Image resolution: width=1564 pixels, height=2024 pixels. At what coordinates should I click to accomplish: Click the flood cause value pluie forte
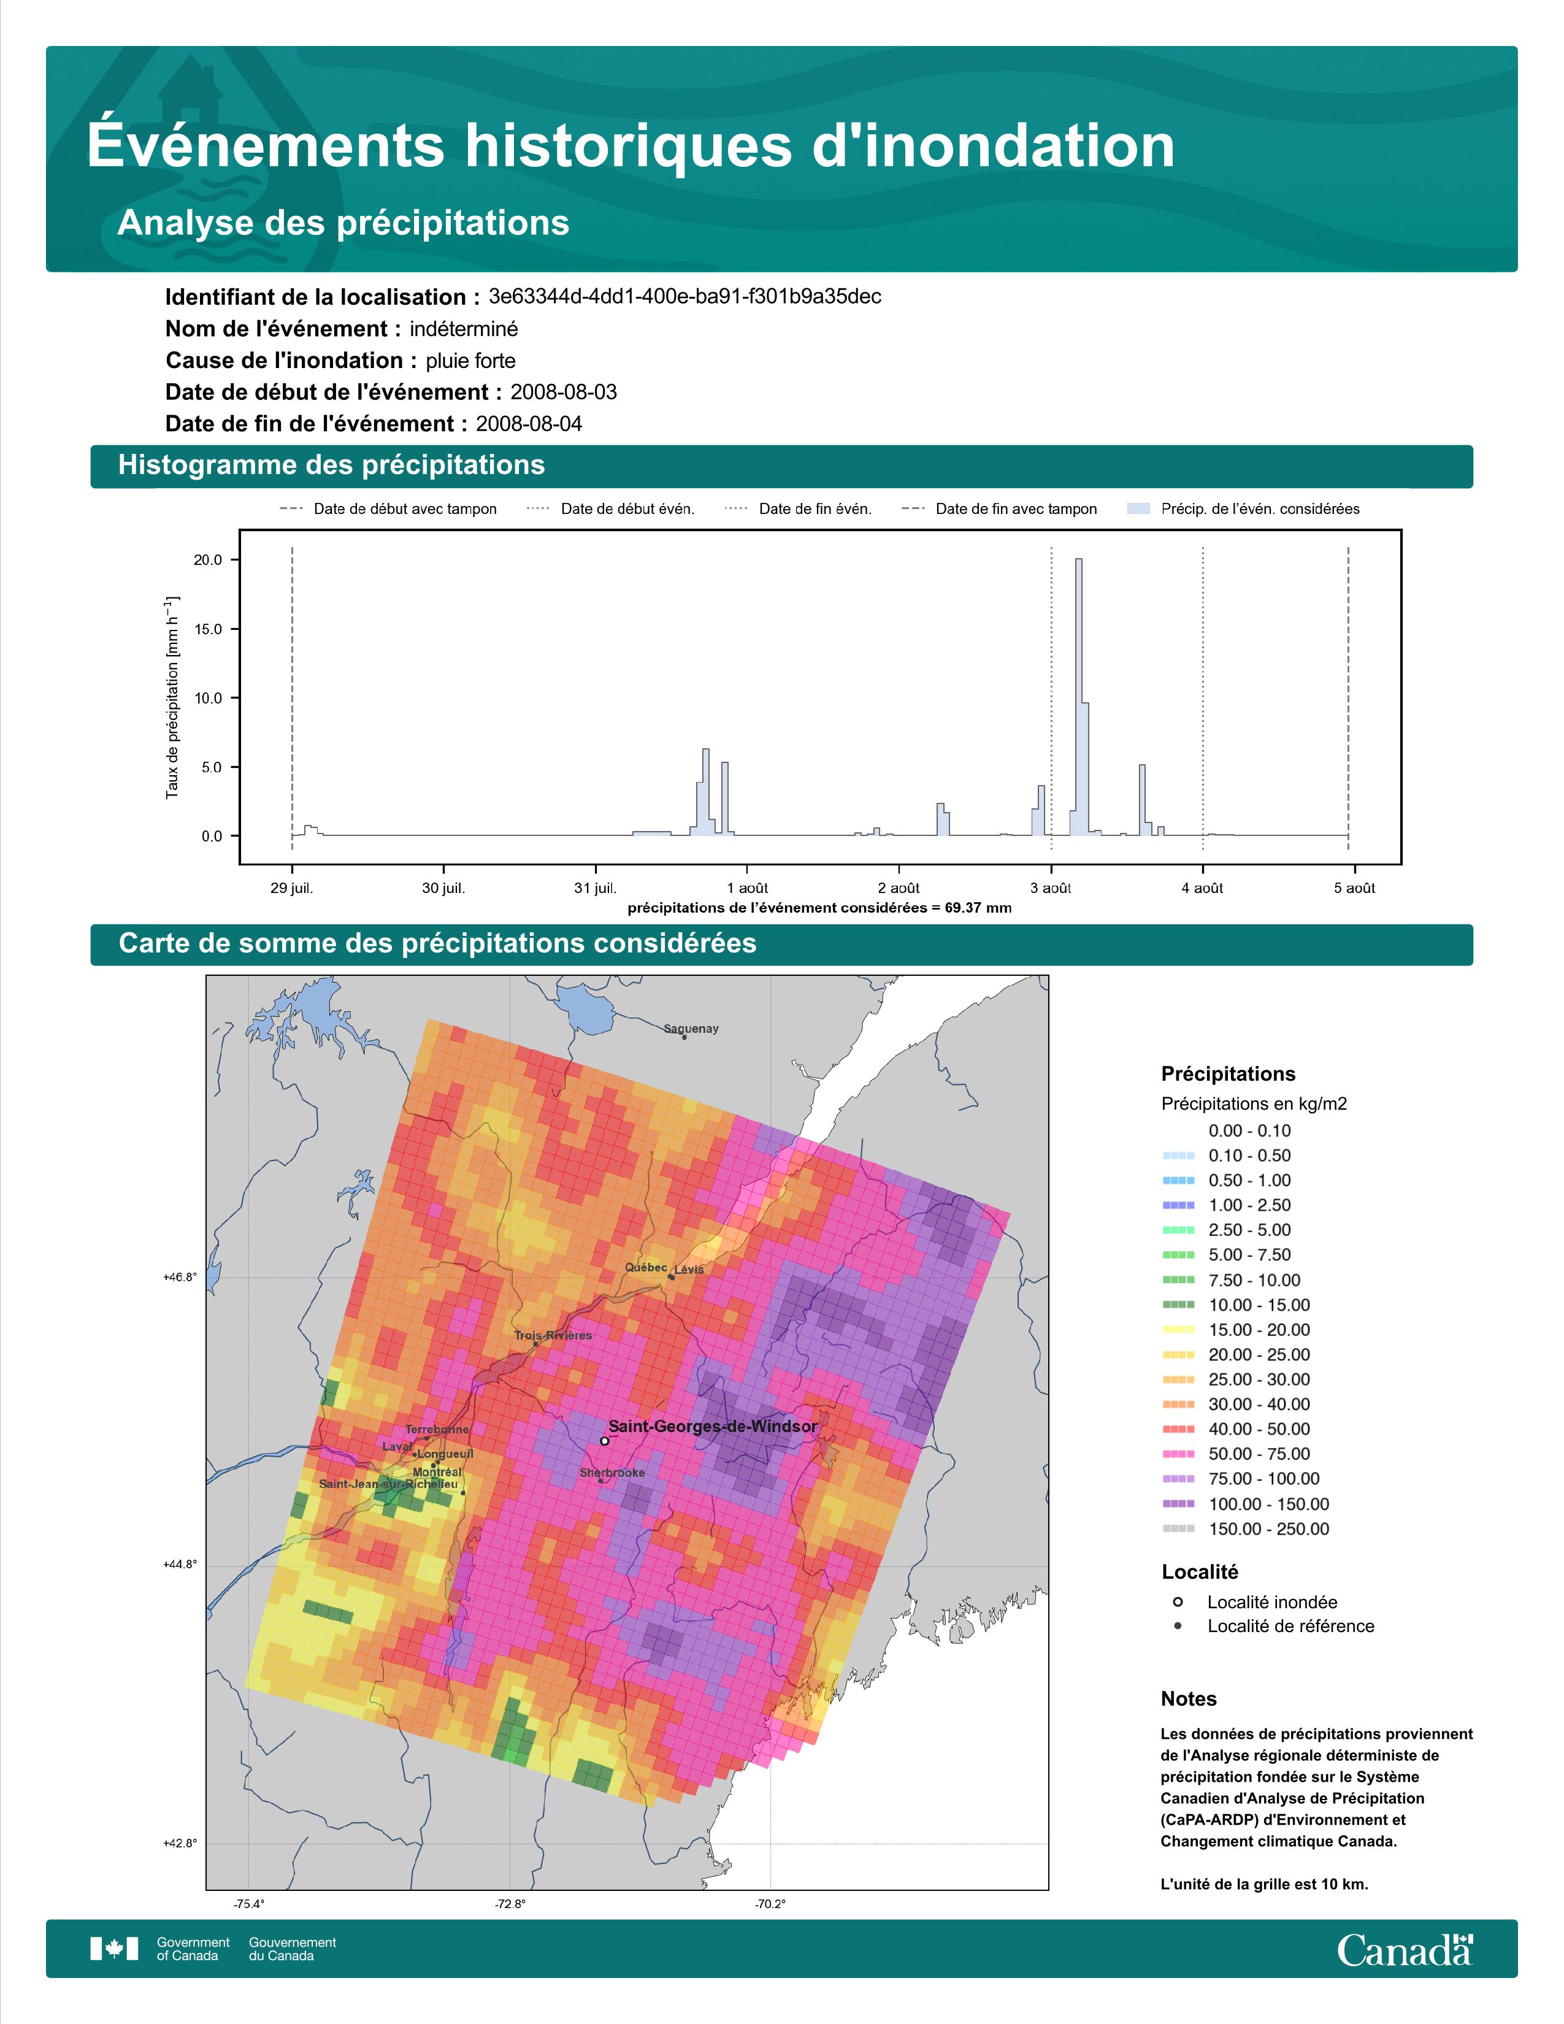[470, 361]
